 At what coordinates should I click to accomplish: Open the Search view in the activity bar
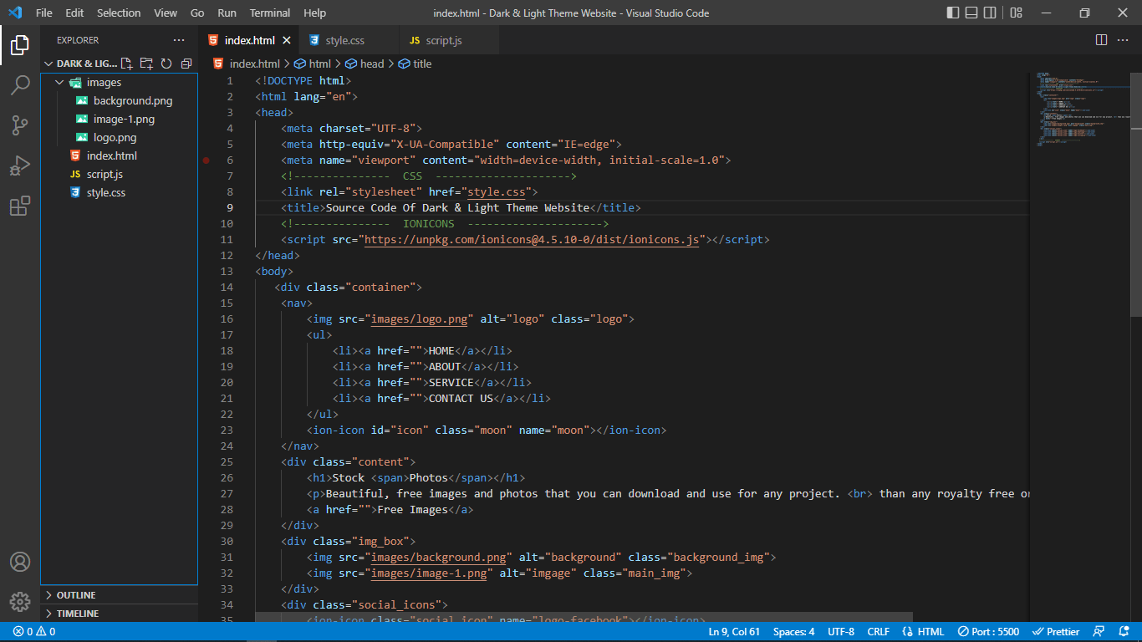(x=20, y=85)
